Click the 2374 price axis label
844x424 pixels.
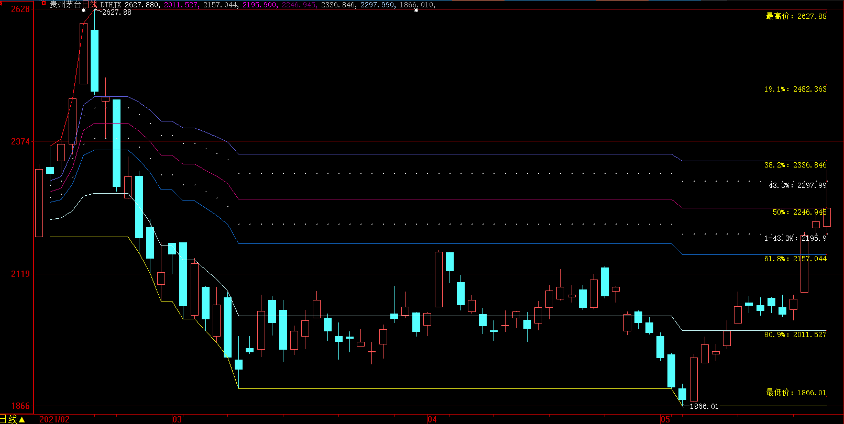[x=20, y=141]
